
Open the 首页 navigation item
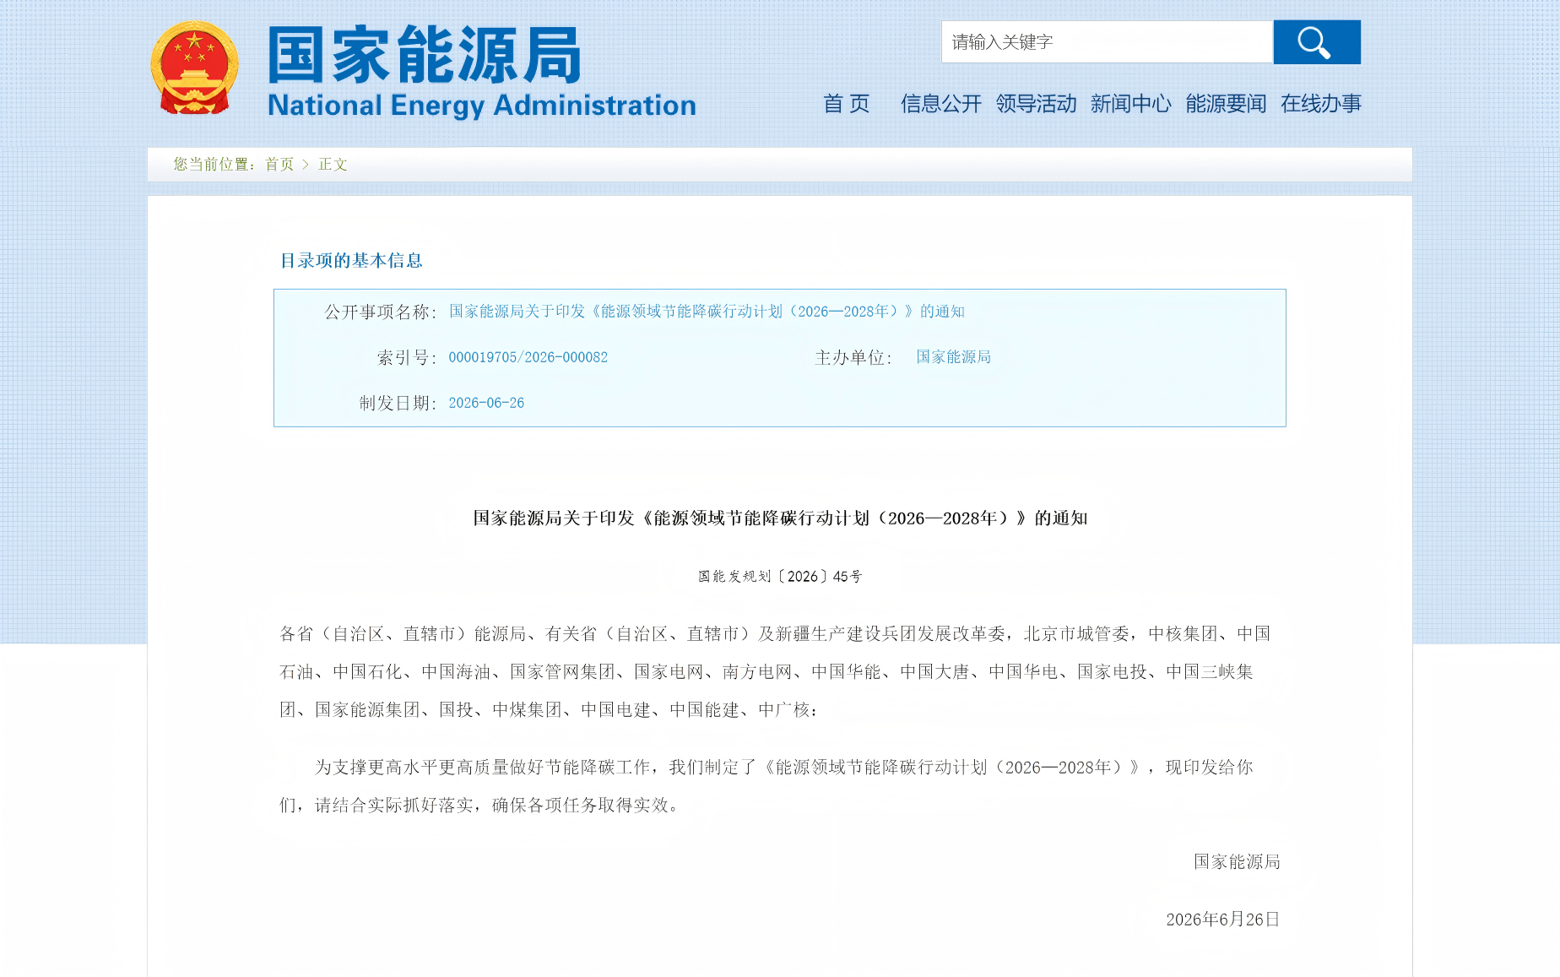[x=847, y=104]
